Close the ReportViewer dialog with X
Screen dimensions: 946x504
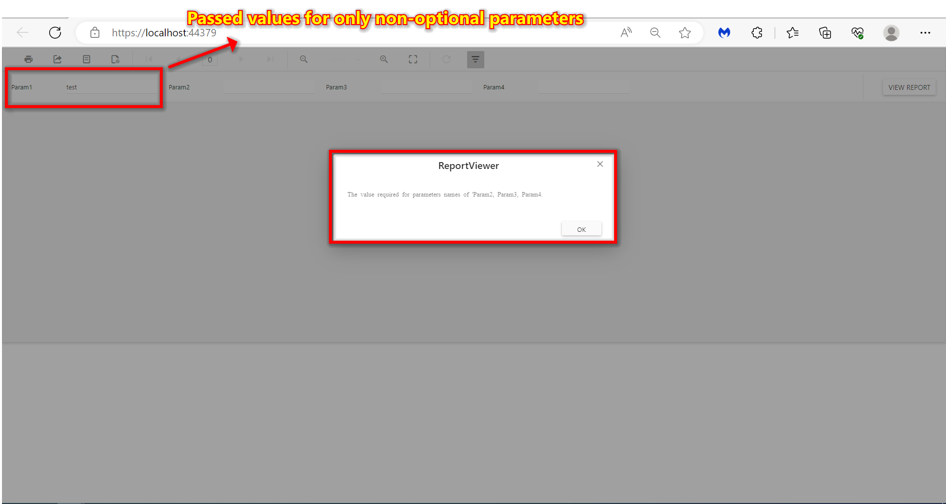tap(600, 164)
